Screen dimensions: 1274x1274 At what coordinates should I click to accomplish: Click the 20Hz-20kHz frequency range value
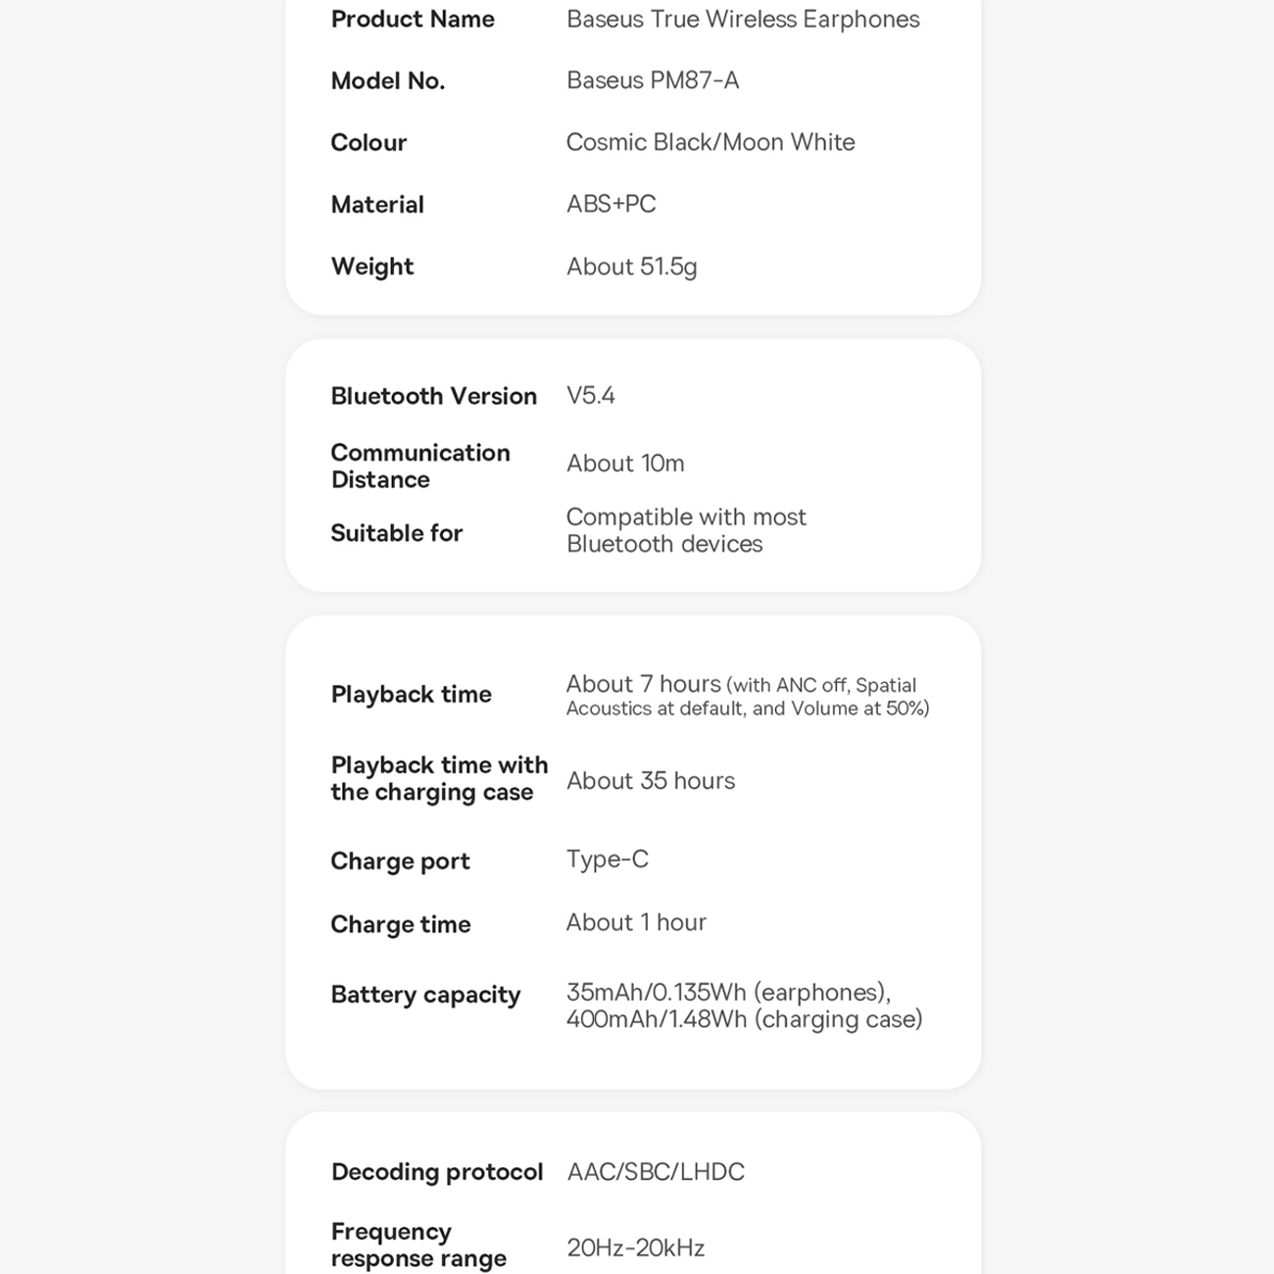(x=636, y=1248)
